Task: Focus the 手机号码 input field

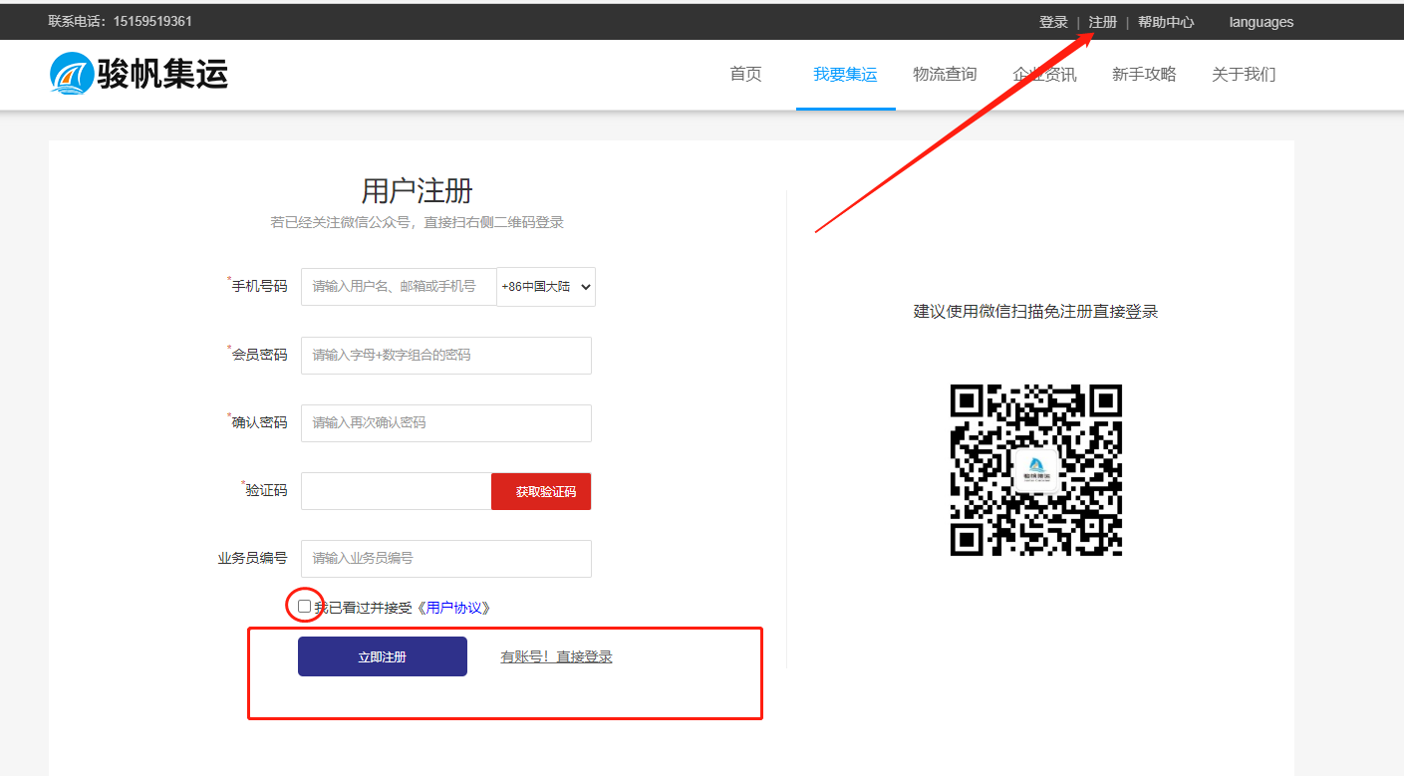Action: 399,287
